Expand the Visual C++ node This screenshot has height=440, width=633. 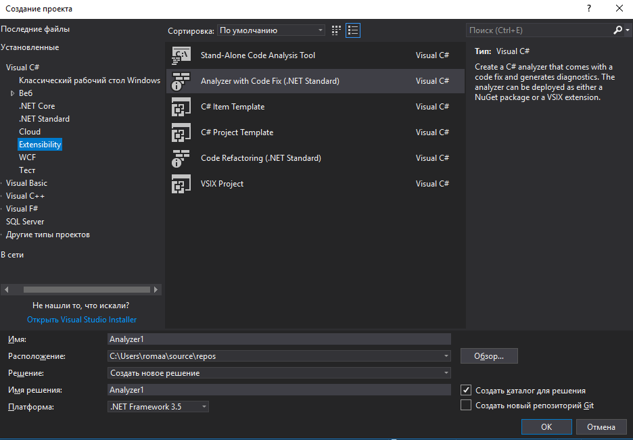tap(1, 197)
